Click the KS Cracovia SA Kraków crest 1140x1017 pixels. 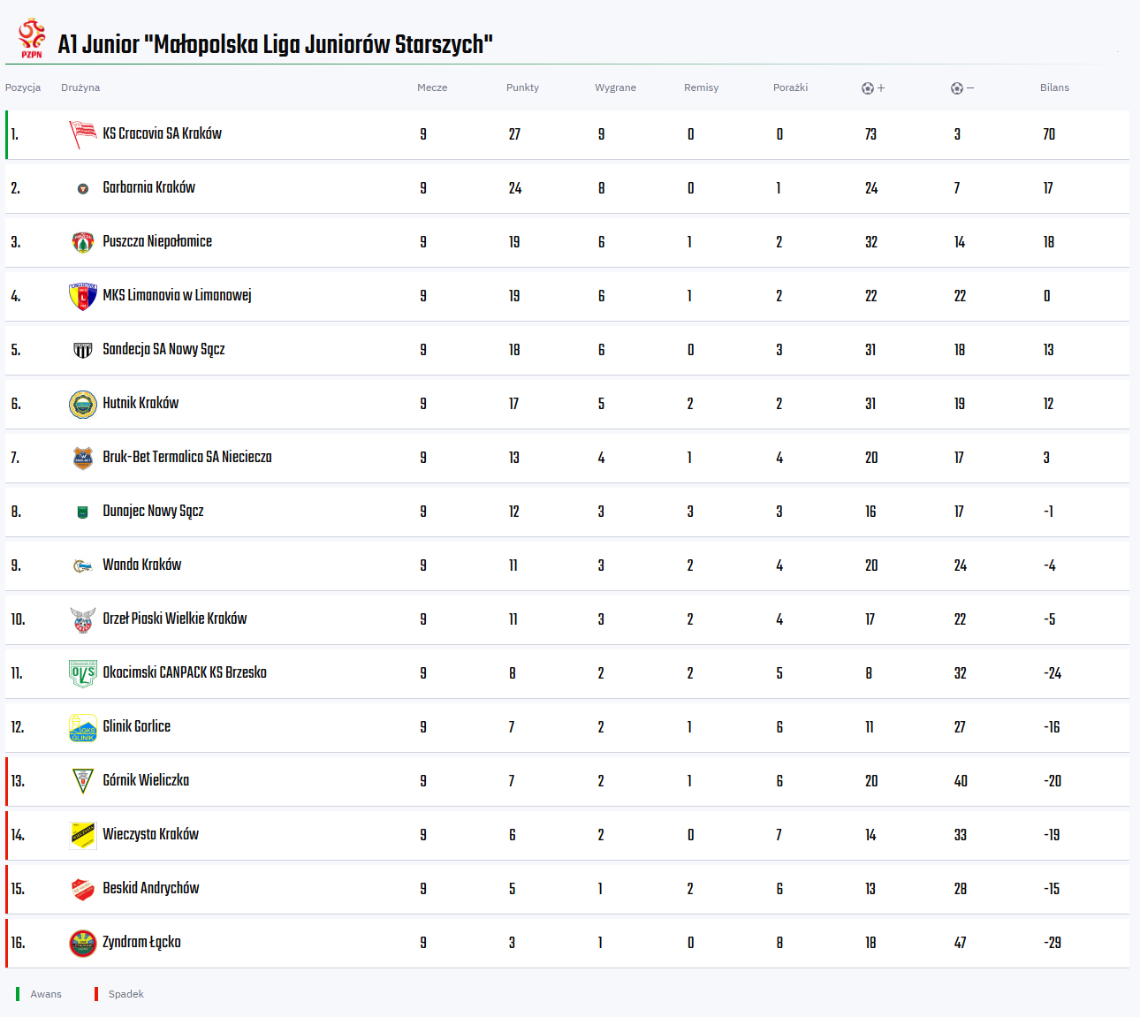[x=82, y=134]
